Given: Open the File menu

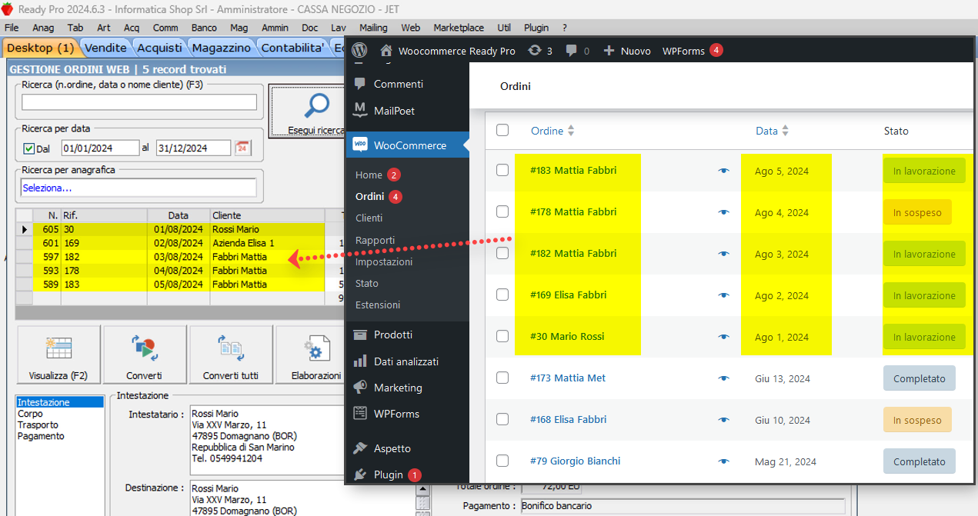Looking at the screenshot, I should (x=12, y=28).
